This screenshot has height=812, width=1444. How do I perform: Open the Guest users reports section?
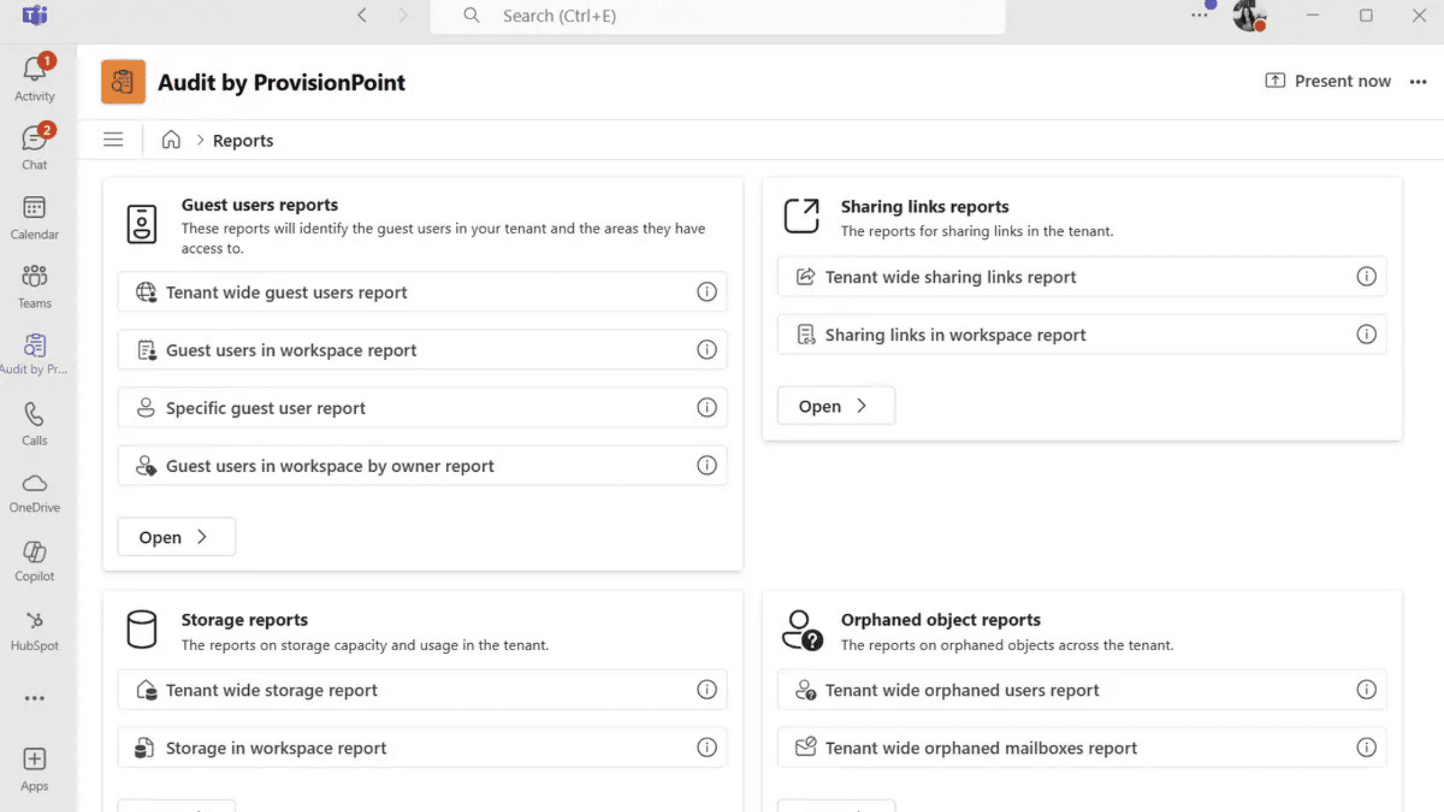tap(176, 537)
